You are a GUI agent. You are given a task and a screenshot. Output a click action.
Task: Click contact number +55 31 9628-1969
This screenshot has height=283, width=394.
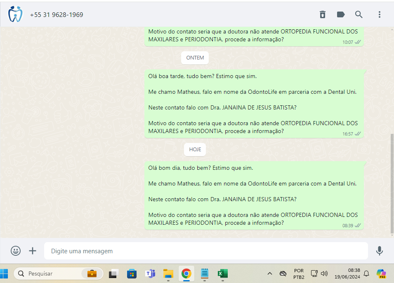pos(57,15)
